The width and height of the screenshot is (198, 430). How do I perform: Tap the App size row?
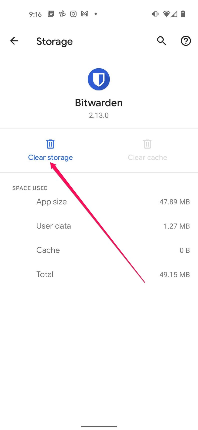pyautogui.click(x=99, y=202)
